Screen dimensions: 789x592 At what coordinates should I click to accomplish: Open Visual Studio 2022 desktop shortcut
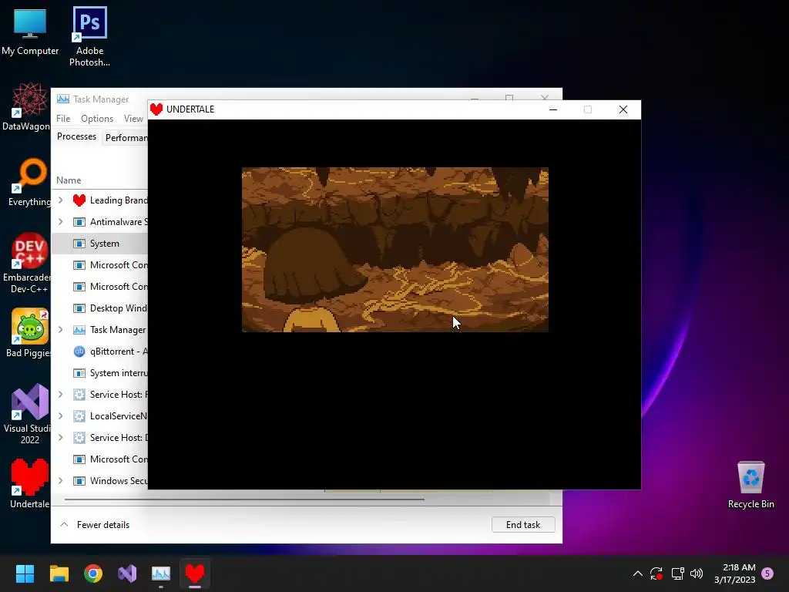click(29, 414)
